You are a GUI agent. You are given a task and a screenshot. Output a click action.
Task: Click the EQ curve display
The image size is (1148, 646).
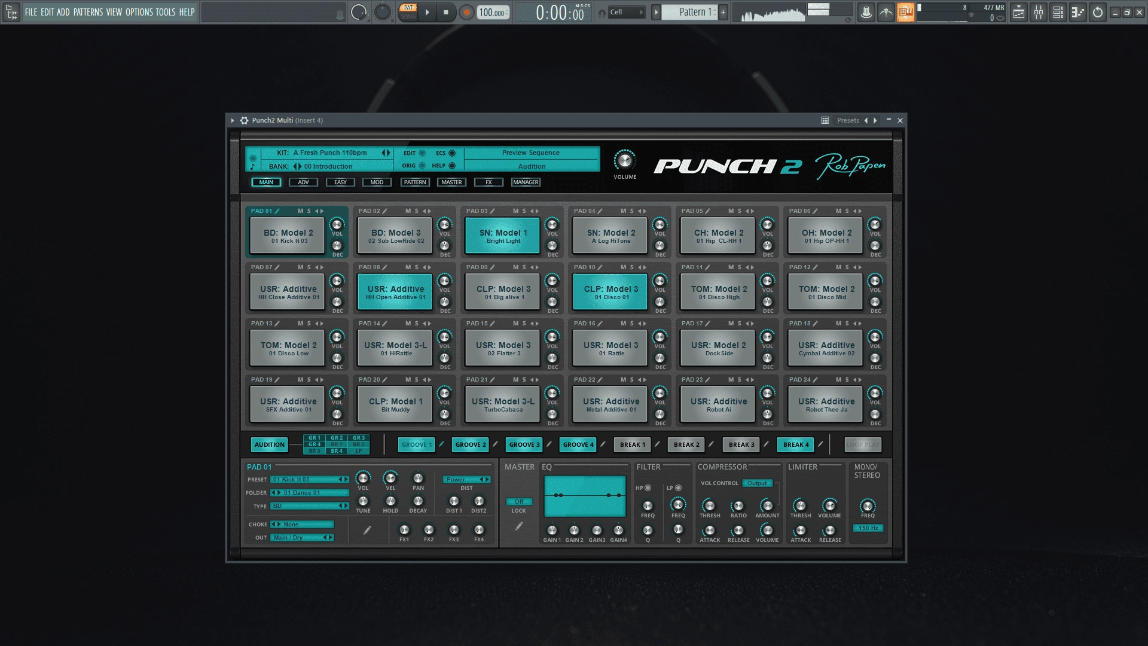[x=585, y=496]
